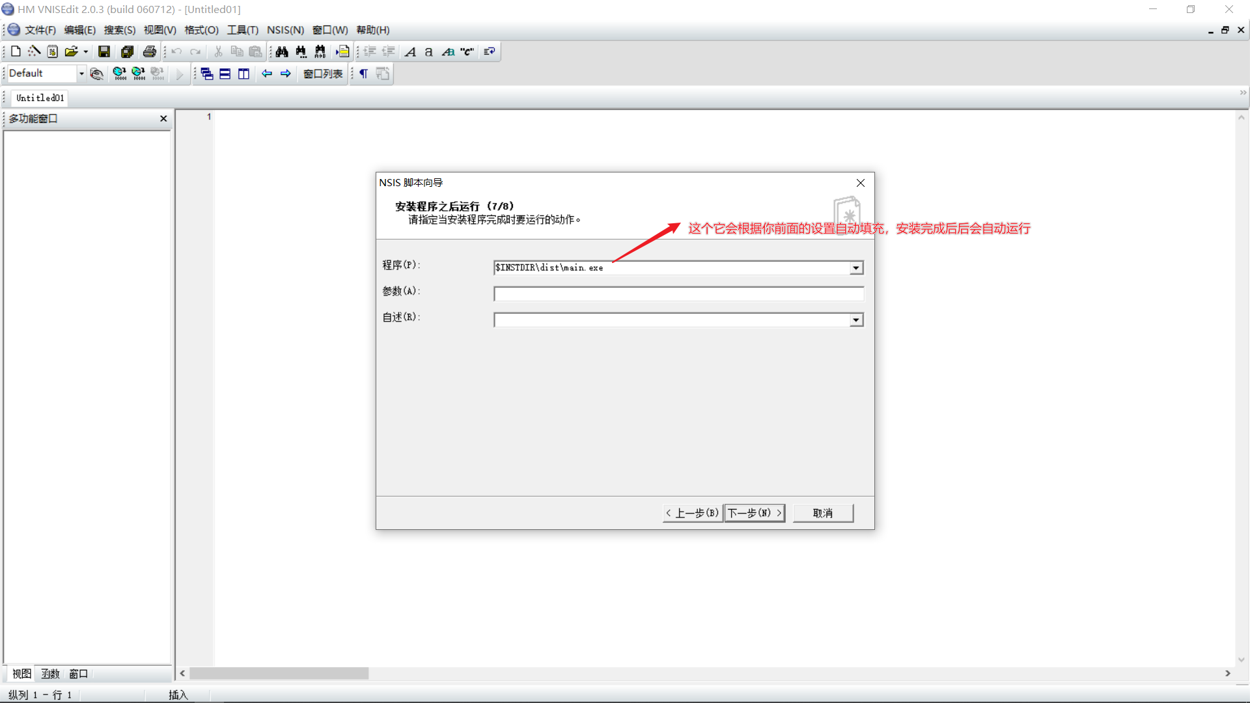Restore the inner document window

click(1225, 30)
